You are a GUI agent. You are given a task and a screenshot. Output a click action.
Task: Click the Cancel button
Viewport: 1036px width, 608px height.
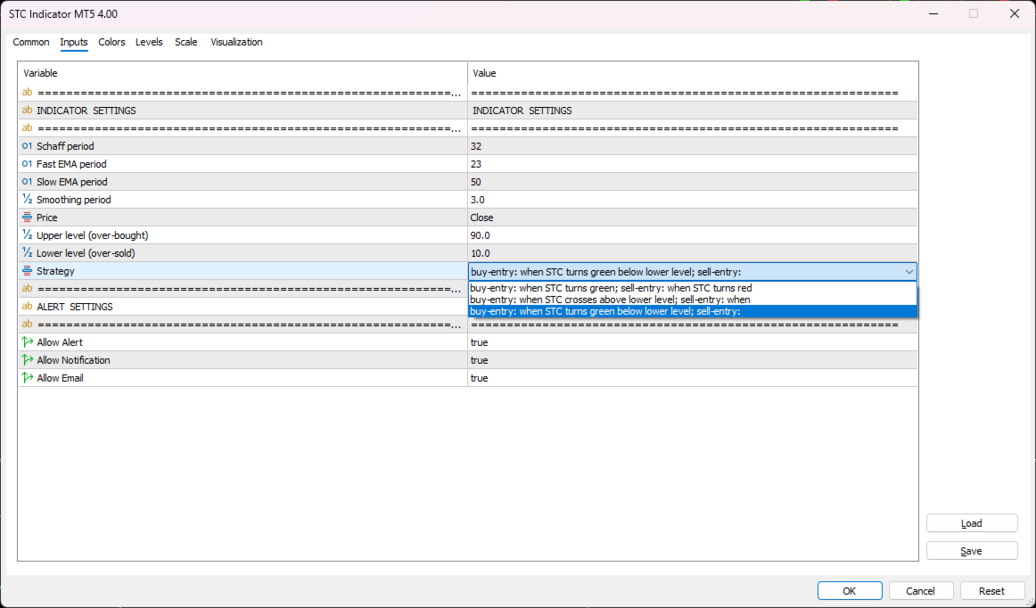click(x=920, y=591)
